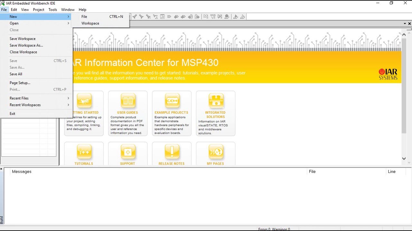Jump to the previous bookmark icon
Screen dimensions: 412x231
pos(176,17)
